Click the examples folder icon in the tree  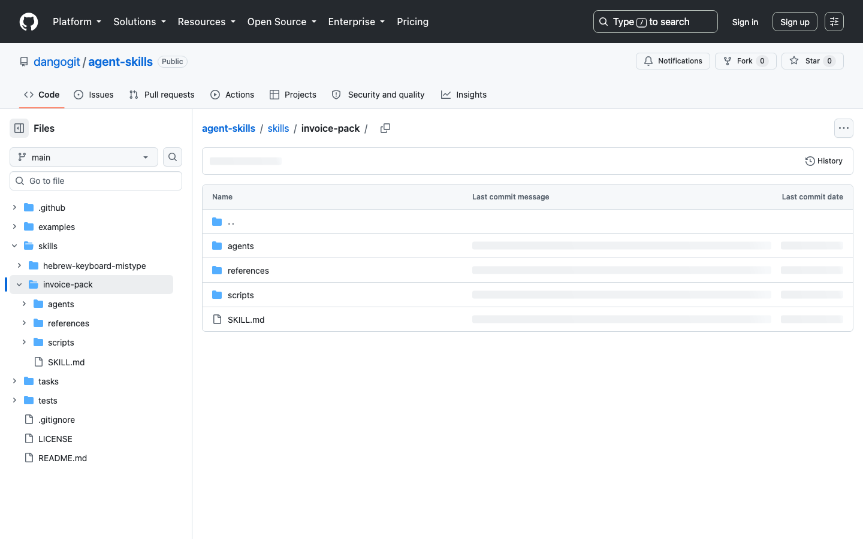point(29,227)
